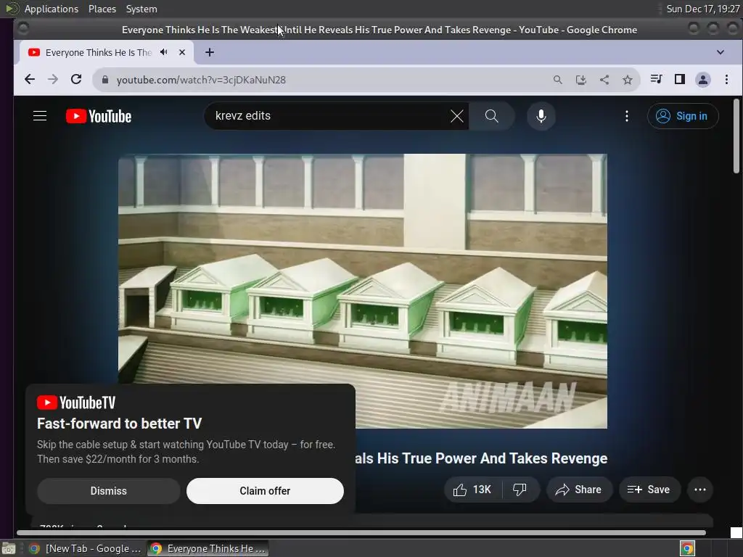Open a new browser tab
The height and width of the screenshot is (557, 743).
click(210, 52)
